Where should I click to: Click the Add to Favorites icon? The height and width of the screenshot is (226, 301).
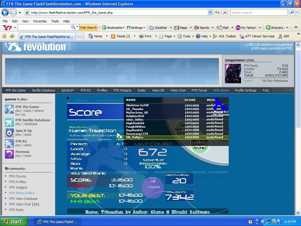(x=12, y=36)
